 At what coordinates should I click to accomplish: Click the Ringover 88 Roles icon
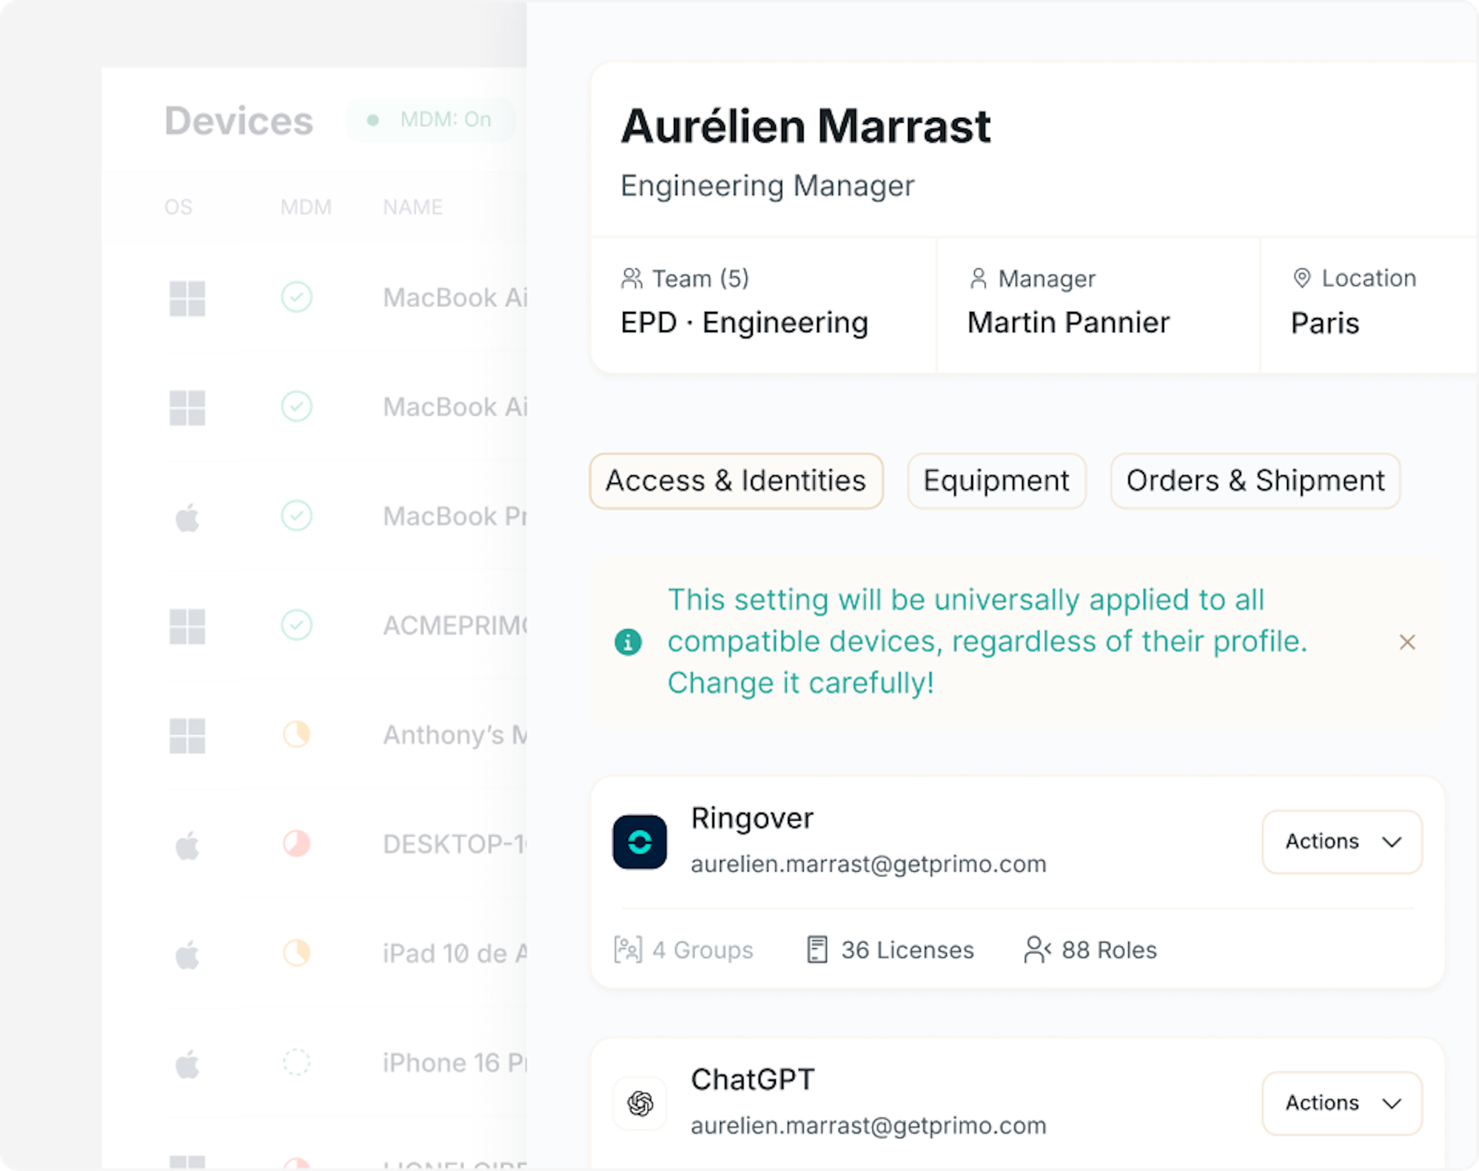coord(1037,950)
